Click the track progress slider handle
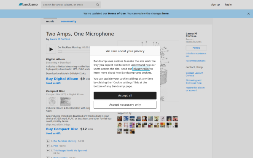Image resolution: width=253 pixels, height=158 pixels. [x=60, y=51]
